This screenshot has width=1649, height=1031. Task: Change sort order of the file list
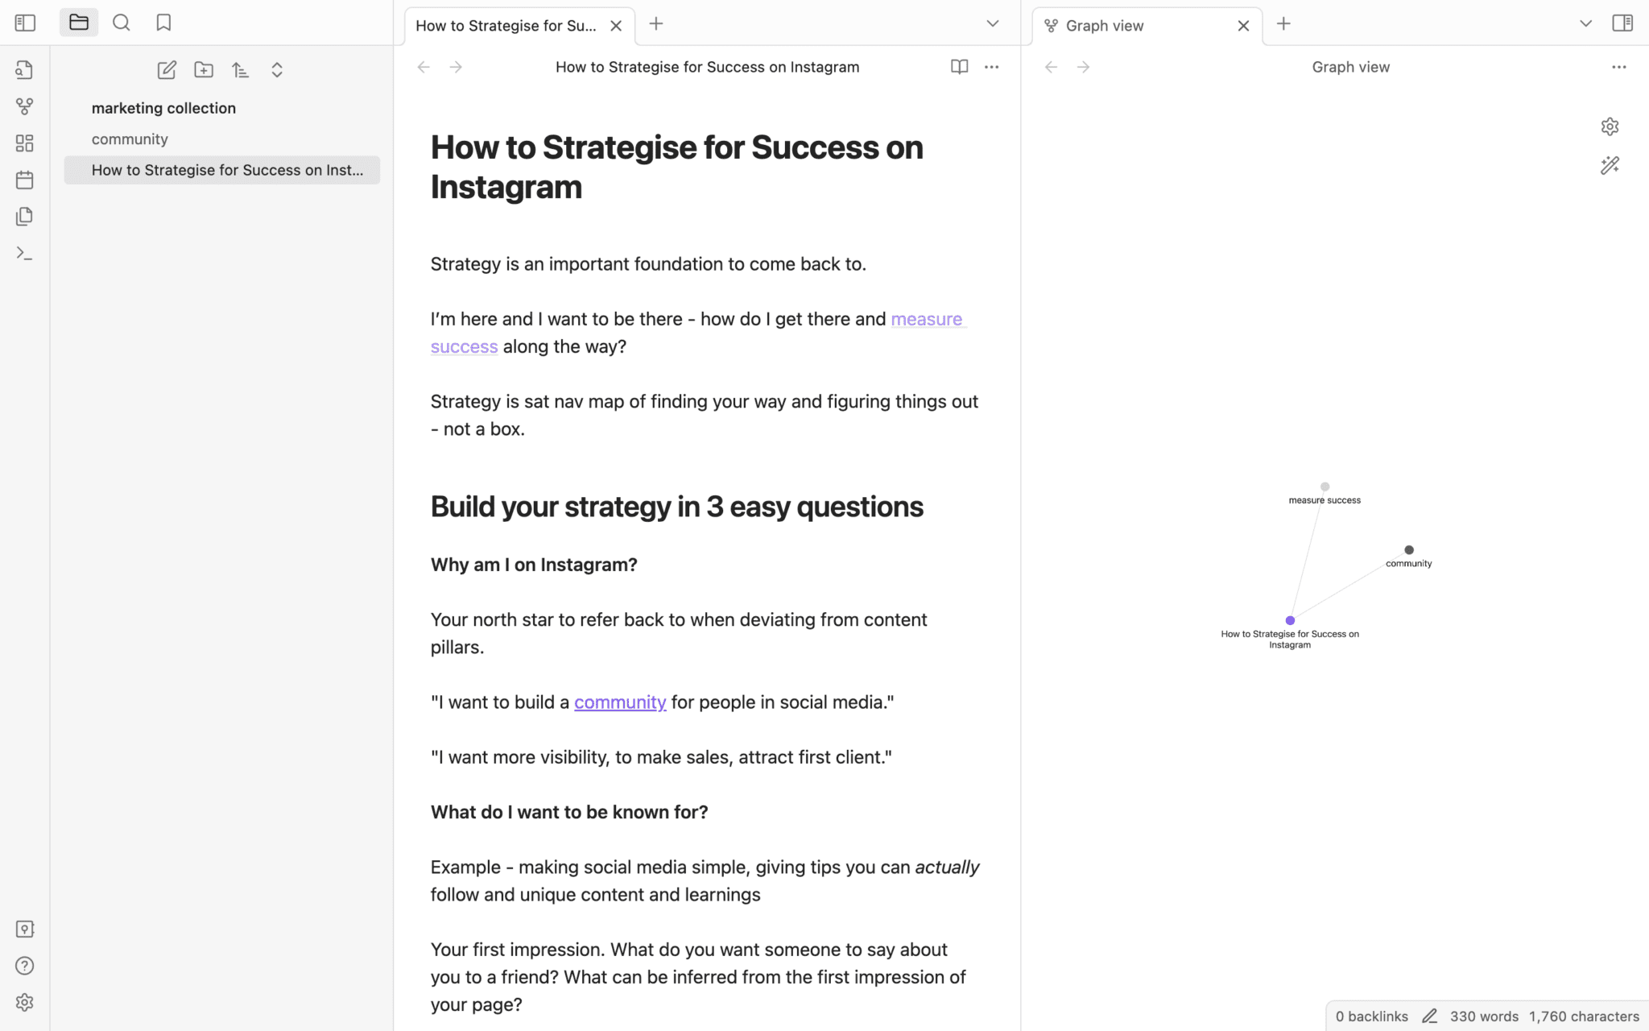pyautogui.click(x=240, y=70)
